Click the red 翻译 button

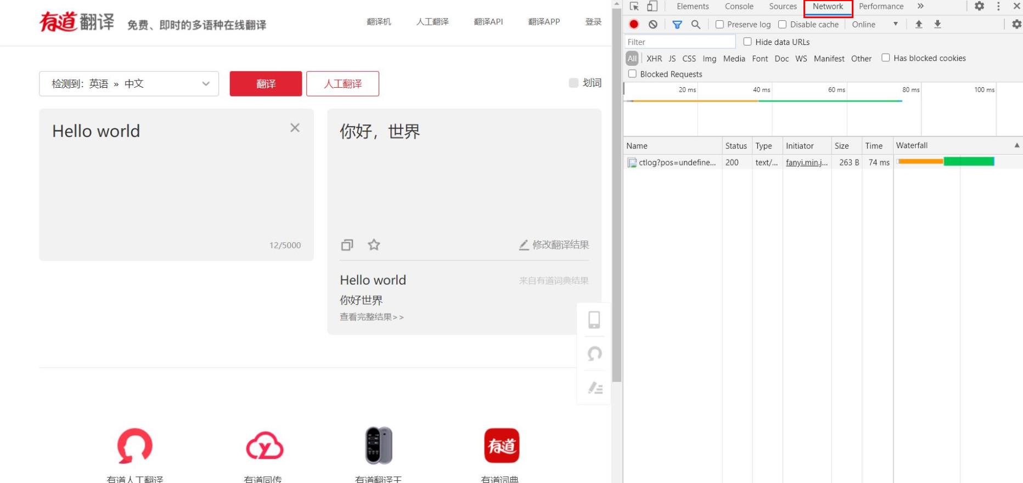(266, 84)
